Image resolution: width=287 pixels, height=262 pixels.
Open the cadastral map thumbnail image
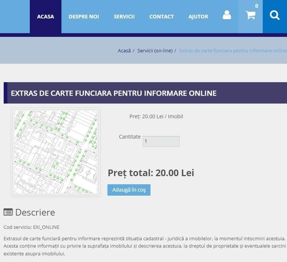pos(56,152)
